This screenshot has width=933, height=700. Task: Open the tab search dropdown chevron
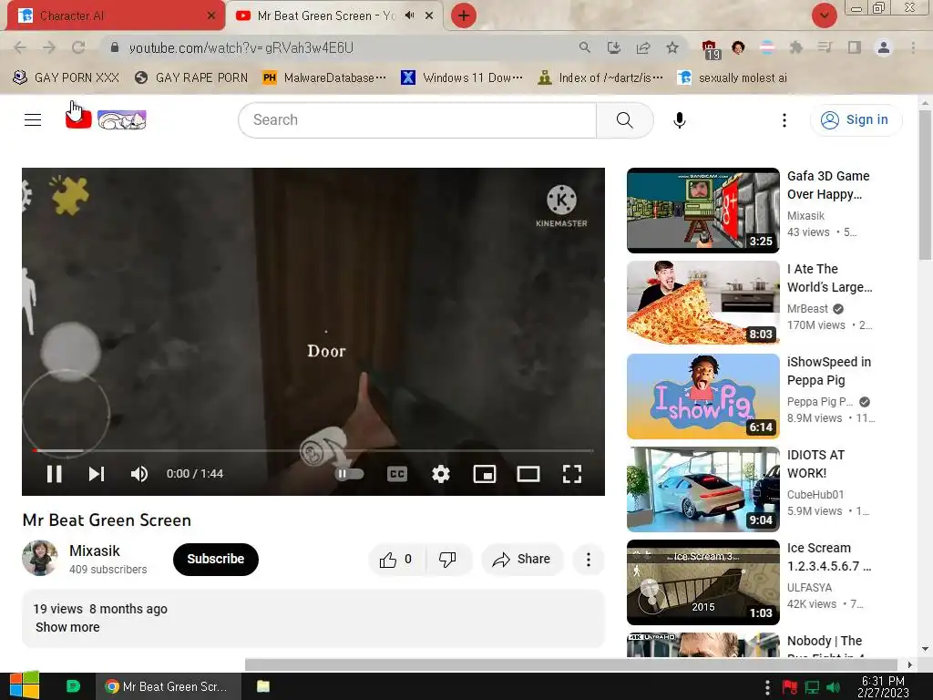824,15
